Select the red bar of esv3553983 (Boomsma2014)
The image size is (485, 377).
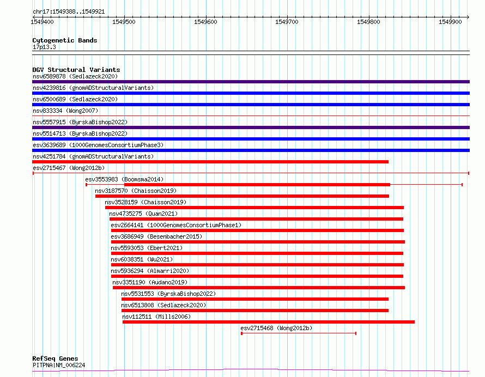pyautogui.click(x=257, y=185)
